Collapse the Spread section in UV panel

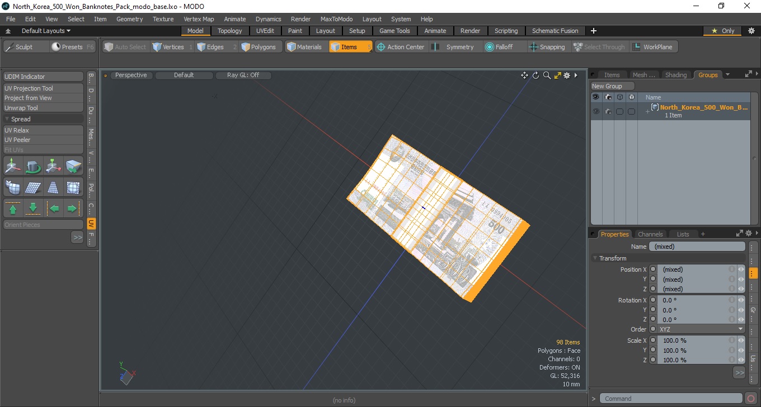[7, 119]
